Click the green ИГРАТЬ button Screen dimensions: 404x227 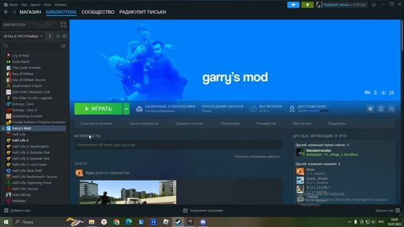point(98,109)
